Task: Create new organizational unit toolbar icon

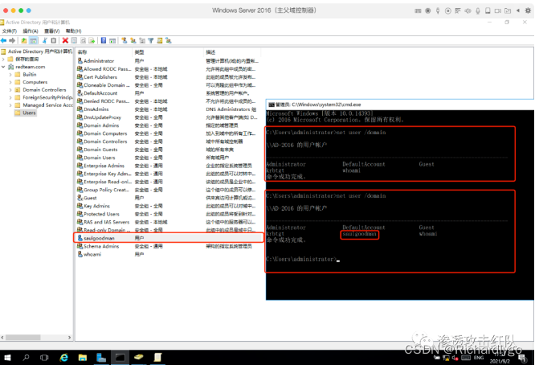Action: [142, 41]
